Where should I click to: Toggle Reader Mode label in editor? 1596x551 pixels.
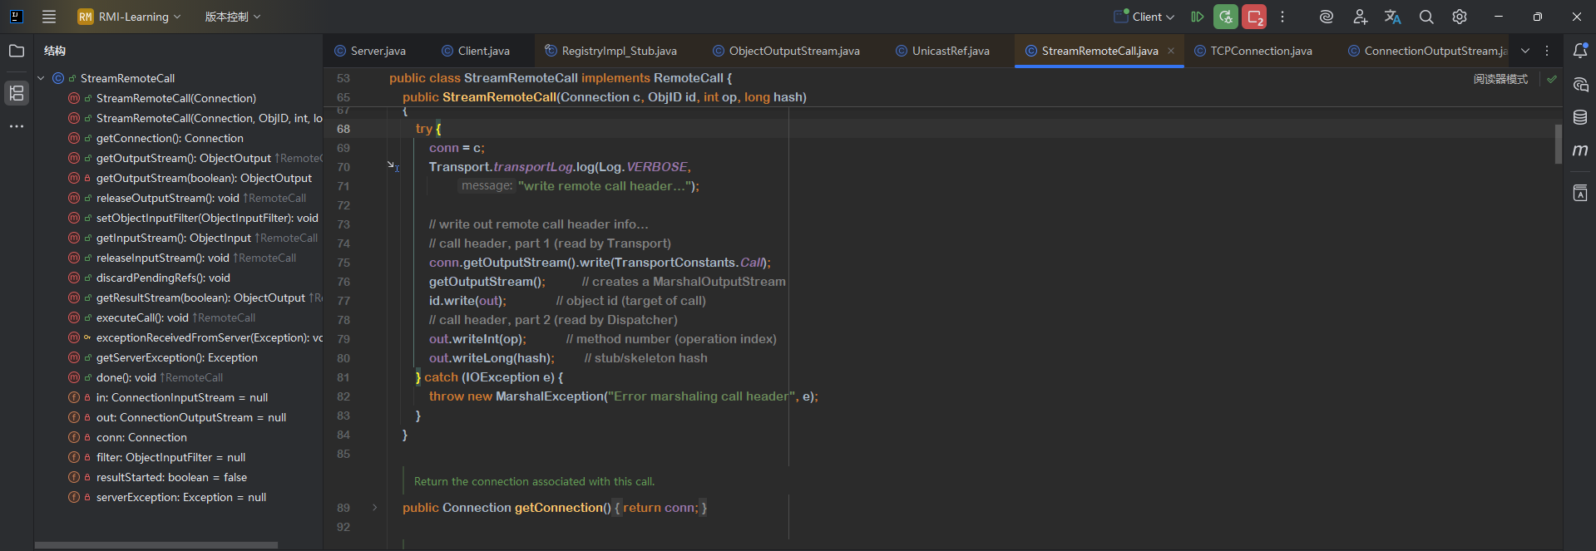click(1500, 79)
